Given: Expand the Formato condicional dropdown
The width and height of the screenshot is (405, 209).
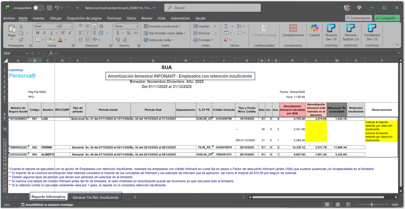Looking at the screenshot, I should pyautogui.click(x=162, y=26).
